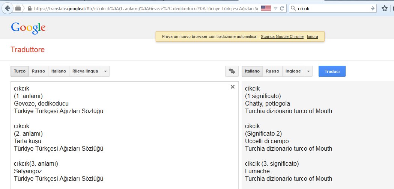Go back with the browser back arrow

pos(8,9)
